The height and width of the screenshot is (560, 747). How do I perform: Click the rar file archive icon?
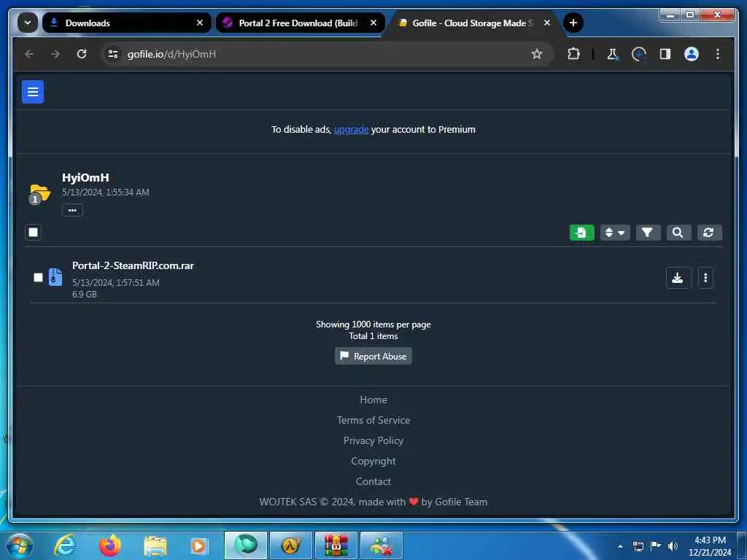click(x=55, y=277)
